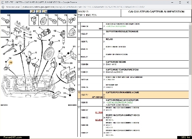Select callout 15 near the O-ring

pos(34,31)
